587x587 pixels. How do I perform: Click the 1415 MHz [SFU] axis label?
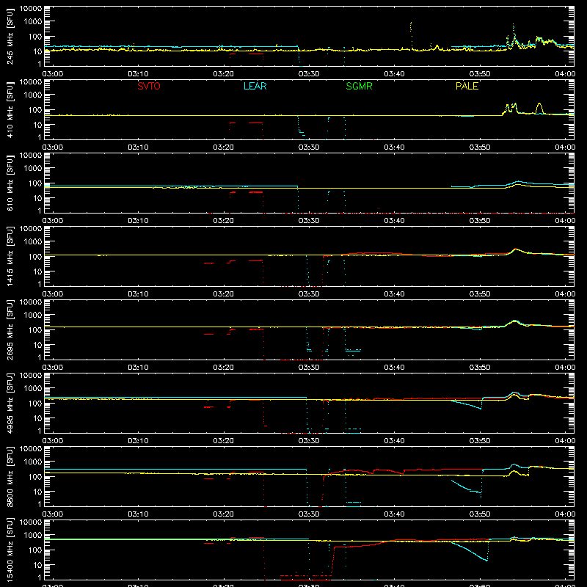tap(10, 256)
